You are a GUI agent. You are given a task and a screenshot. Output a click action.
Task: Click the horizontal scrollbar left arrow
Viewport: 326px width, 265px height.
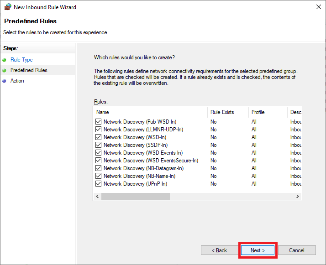click(97, 196)
